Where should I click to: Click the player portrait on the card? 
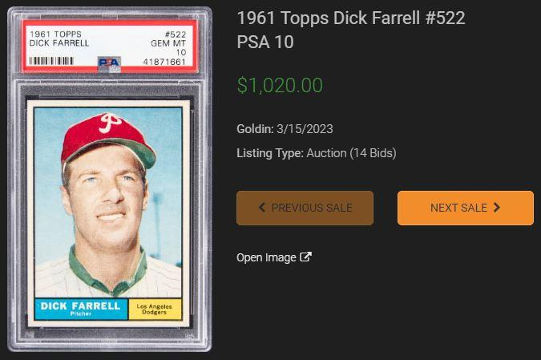click(x=108, y=202)
